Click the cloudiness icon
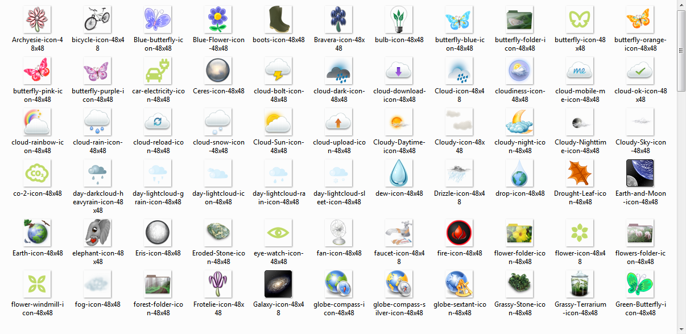The image size is (686, 334). click(x=520, y=71)
